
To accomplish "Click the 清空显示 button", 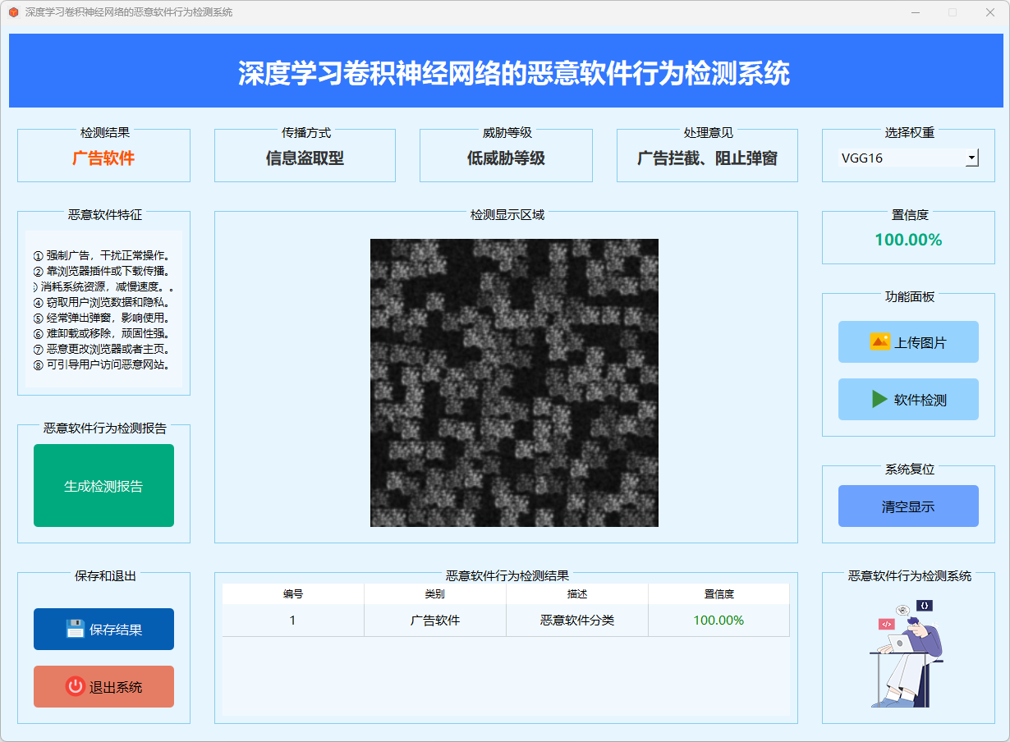I will 908,506.
